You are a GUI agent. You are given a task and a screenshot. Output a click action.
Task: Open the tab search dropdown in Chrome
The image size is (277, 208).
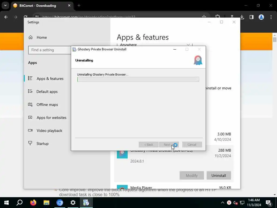[5, 5]
